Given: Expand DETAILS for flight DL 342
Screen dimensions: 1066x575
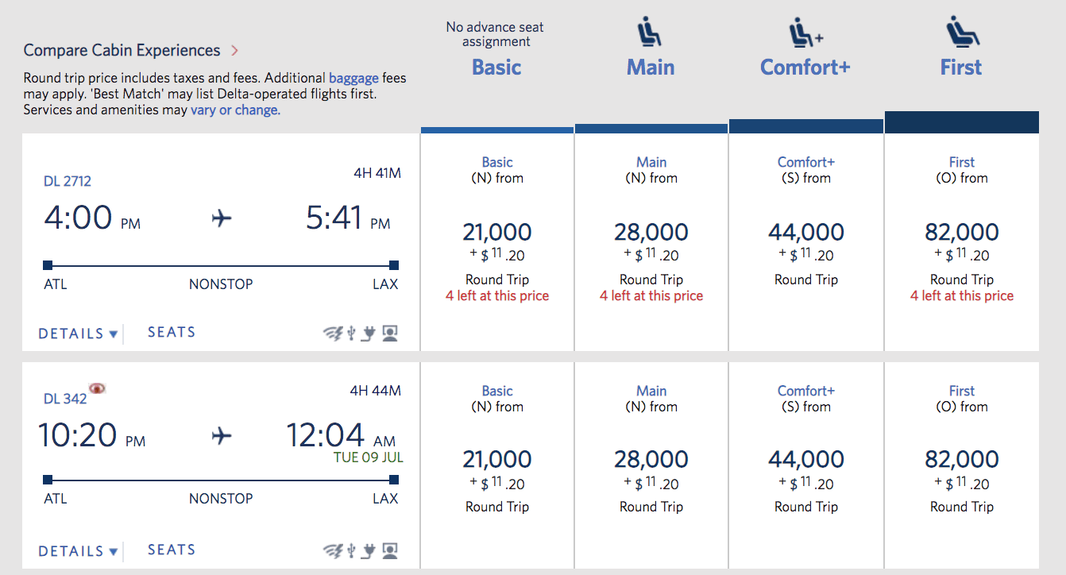Looking at the screenshot, I should (78, 550).
